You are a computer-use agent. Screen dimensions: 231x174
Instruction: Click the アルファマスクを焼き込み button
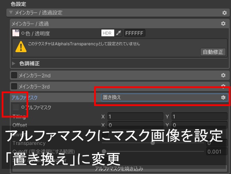tap(119, 168)
